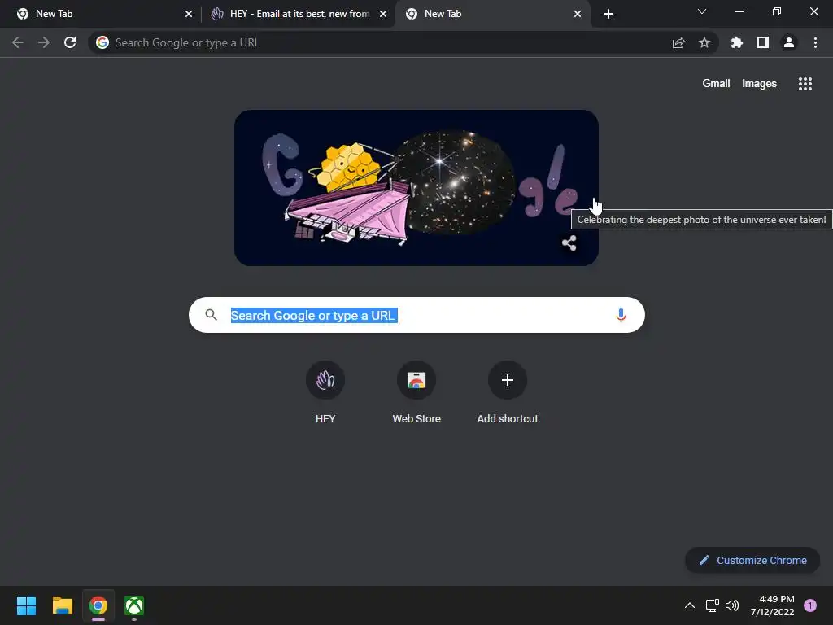Go back using the browser back arrow
The image size is (833, 625).
(x=18, y=42)
